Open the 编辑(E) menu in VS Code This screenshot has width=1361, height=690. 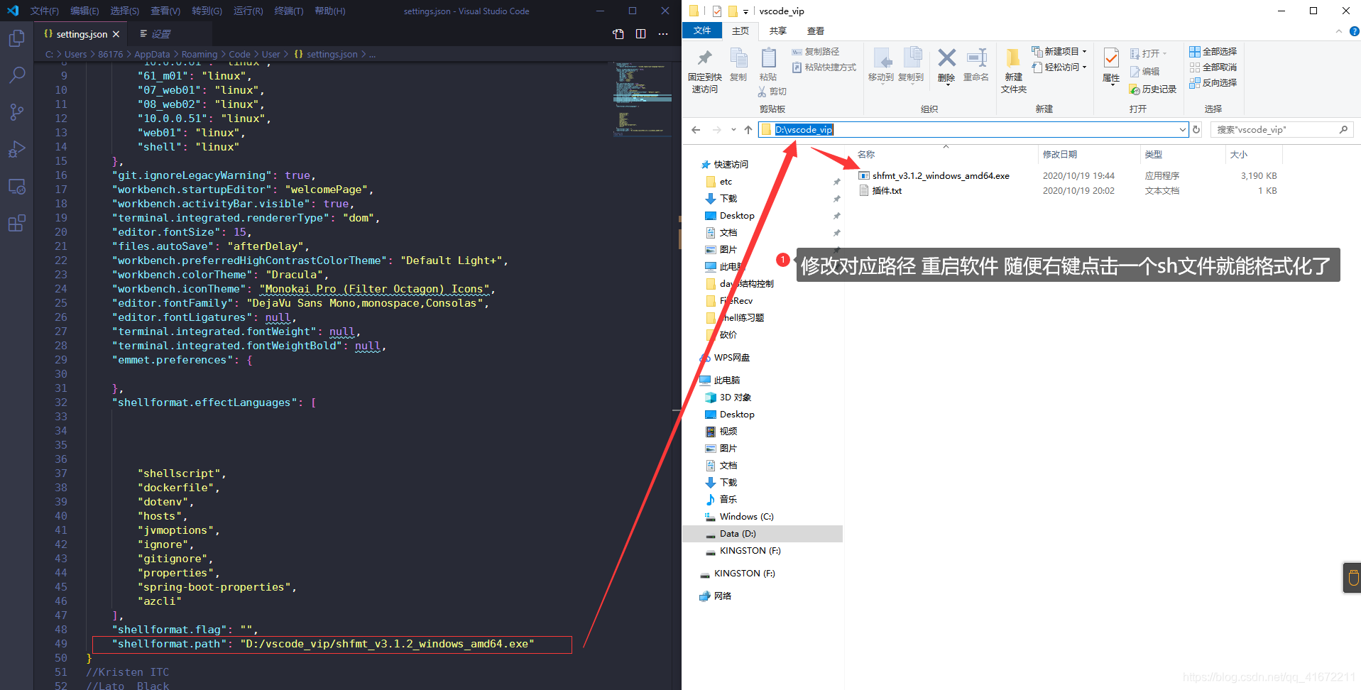pyautogui.click(x=84, y=11)
